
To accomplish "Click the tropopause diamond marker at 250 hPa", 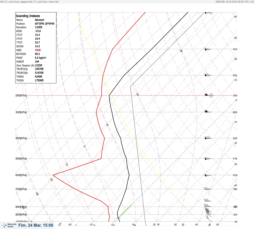I will point(211,95).
